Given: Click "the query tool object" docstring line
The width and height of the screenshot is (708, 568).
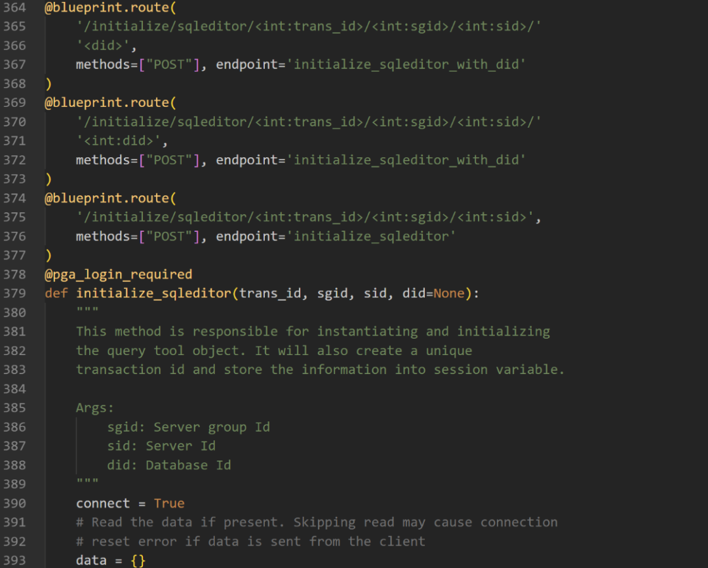Looking at the screenshot, I should point(274,351).
